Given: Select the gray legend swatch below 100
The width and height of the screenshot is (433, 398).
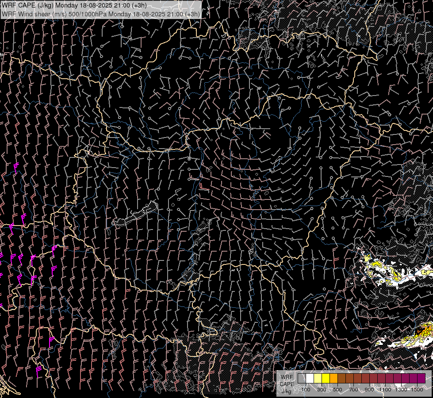Looking at the screenshot, I should (302, 378).
